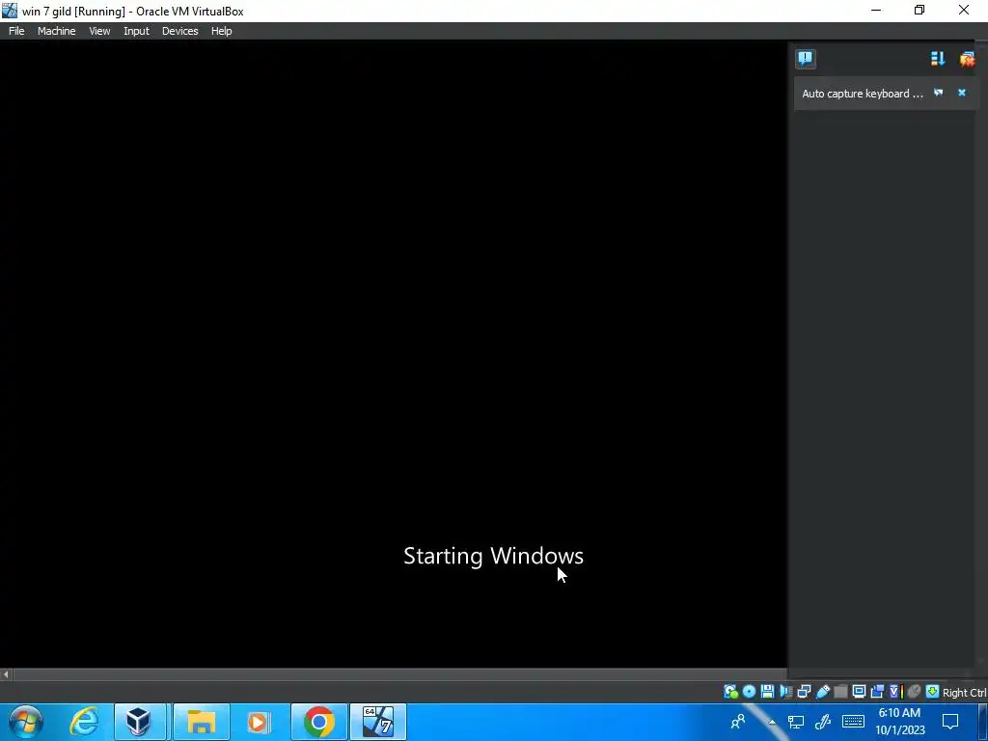The height and width of the screenshot is (741, 988).
Task: Open the Input menu
Action: click(136, 31)
